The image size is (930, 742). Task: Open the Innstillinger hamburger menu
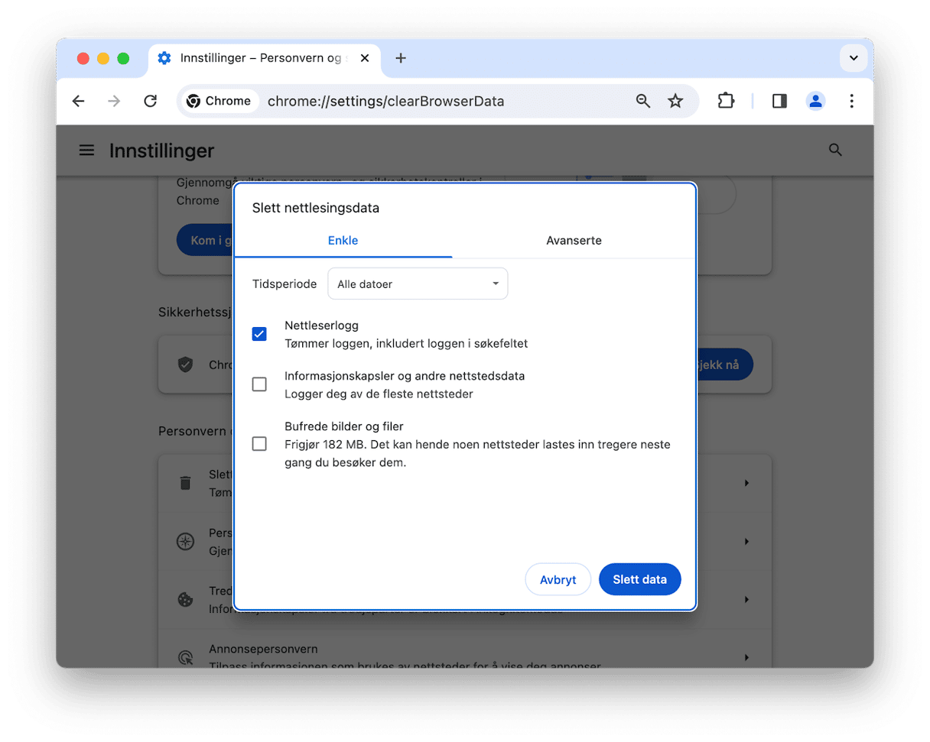[87, 151]
